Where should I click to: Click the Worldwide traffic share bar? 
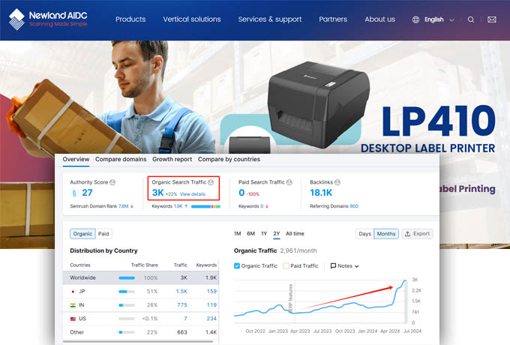point(127,278)
